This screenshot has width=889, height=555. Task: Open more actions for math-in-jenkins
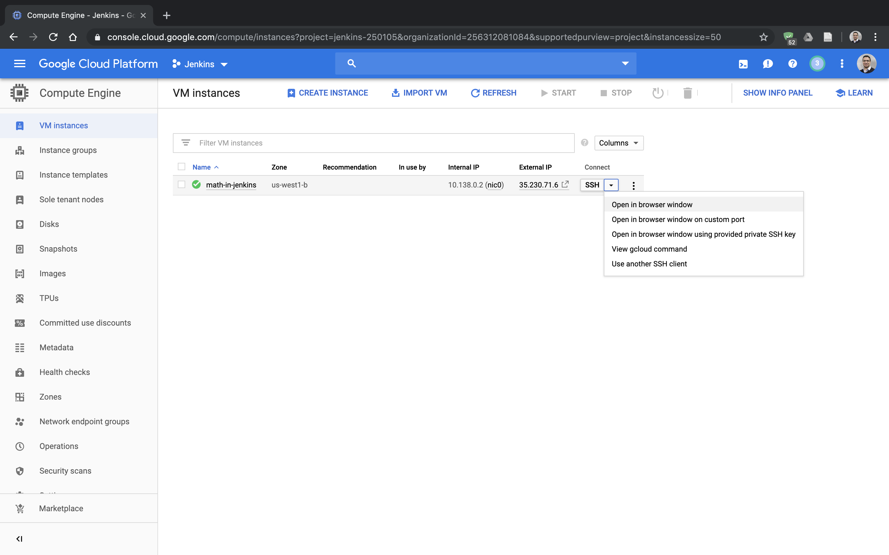pyautogui.click(x=633, y=185)
